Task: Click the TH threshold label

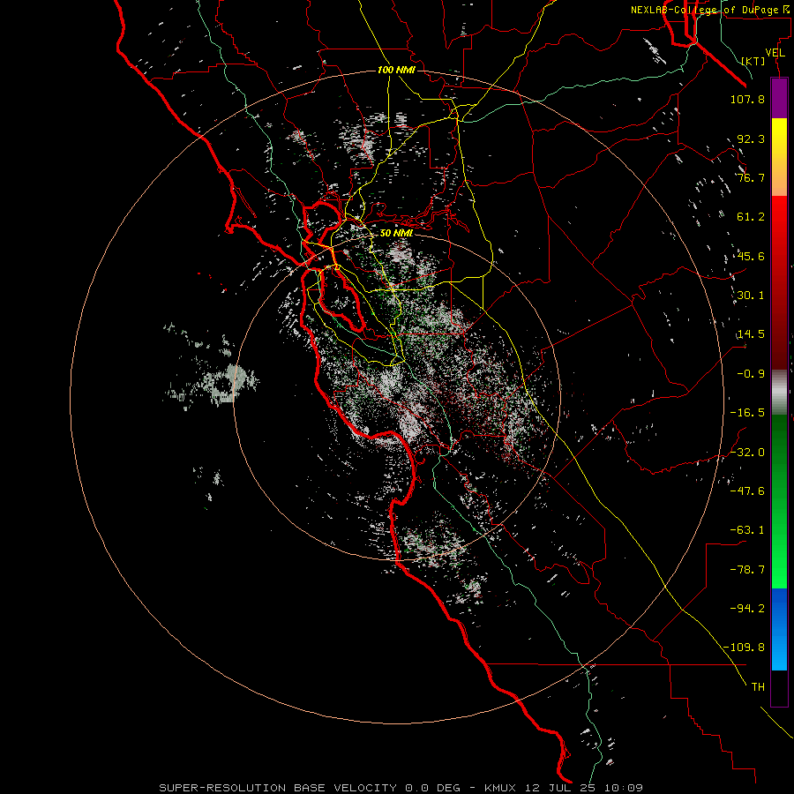Action: [x=758, y=687]
